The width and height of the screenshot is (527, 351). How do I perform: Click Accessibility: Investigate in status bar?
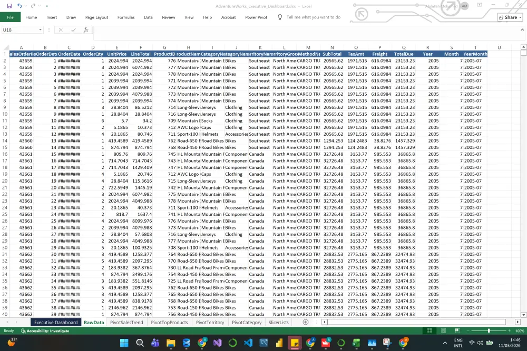pos(45,331)
